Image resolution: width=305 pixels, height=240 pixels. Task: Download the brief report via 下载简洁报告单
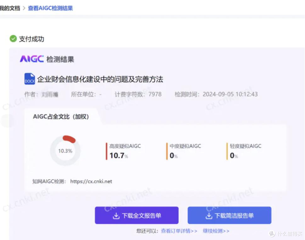click(x=230, y=215)
